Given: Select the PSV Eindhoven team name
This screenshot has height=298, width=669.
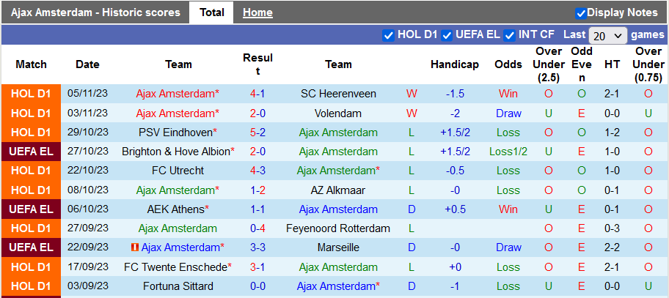Looking at the screenshot, I should point(175,133).
